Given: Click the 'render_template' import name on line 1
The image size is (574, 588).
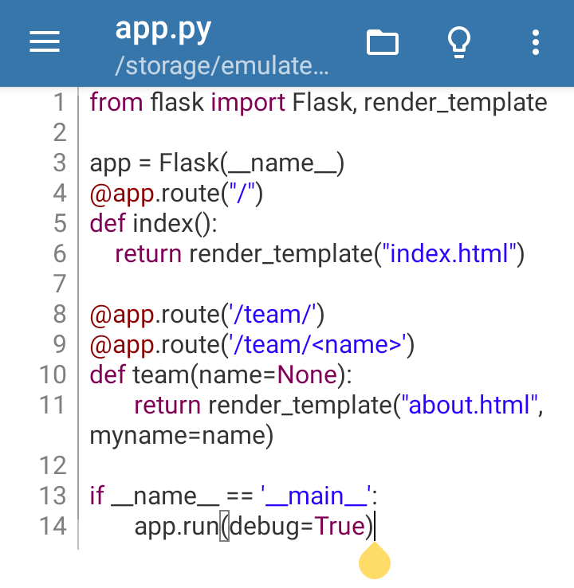Looking at the screenshot, I should tap(455, 102).
